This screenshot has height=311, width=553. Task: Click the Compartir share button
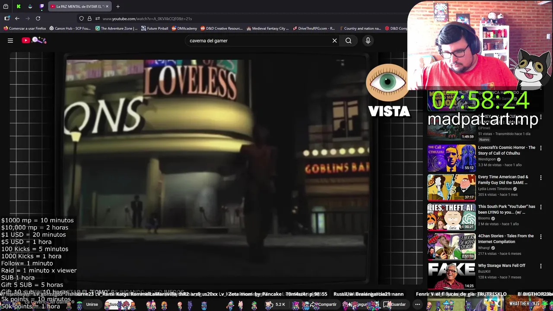point(324,305)
